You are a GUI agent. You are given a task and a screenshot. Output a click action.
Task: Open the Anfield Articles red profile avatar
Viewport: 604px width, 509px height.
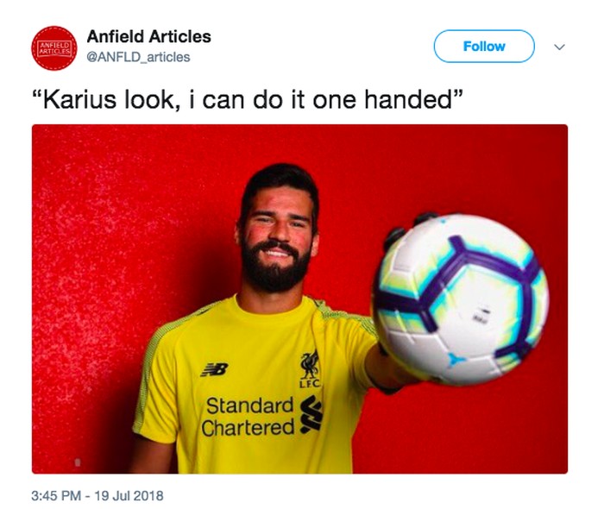(x=53, y=48)
